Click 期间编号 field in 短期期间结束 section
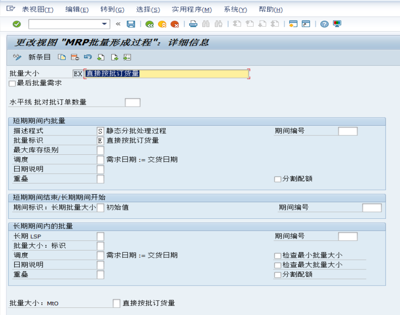Image resolution: width=400 pixels, height=315 pixels. point(372,208)
